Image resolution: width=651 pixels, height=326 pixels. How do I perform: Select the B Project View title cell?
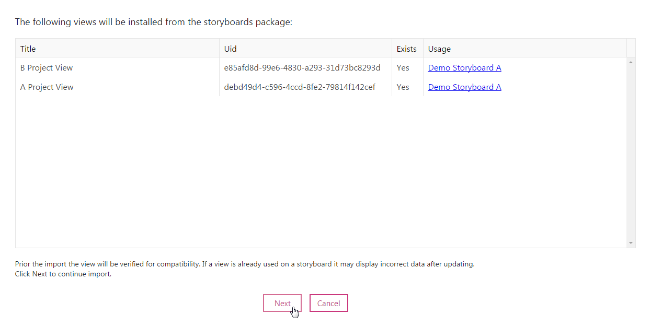[117, 68]
